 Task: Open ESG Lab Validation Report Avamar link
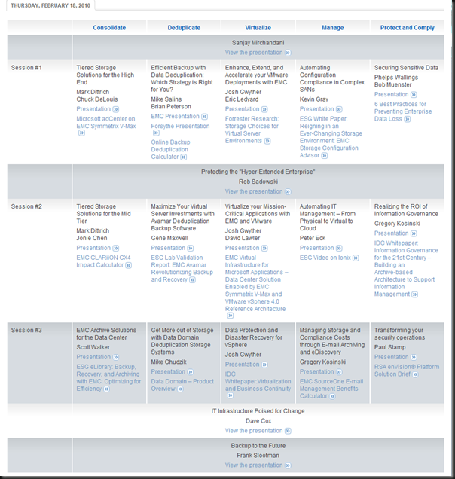coord(182,269)
